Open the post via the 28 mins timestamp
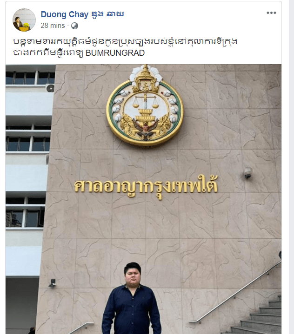294x334 pixels. point(53,26)
